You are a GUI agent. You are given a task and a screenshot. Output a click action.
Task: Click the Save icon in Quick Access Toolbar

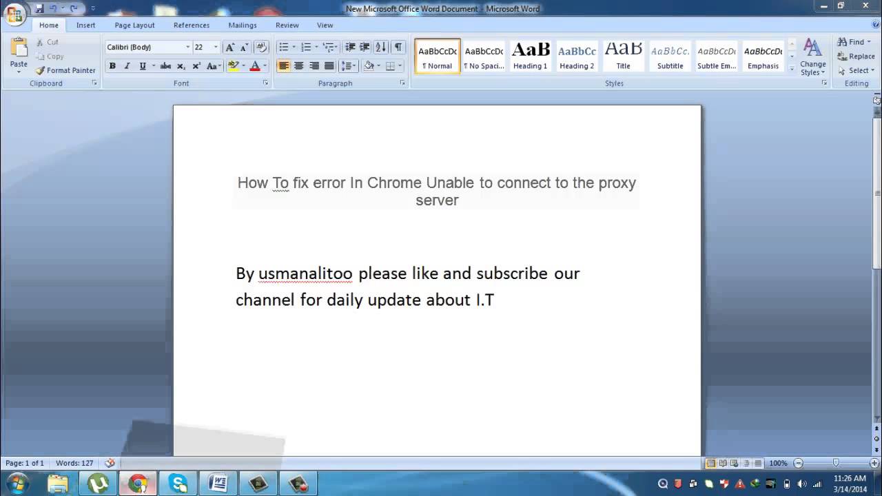[39, 8]
